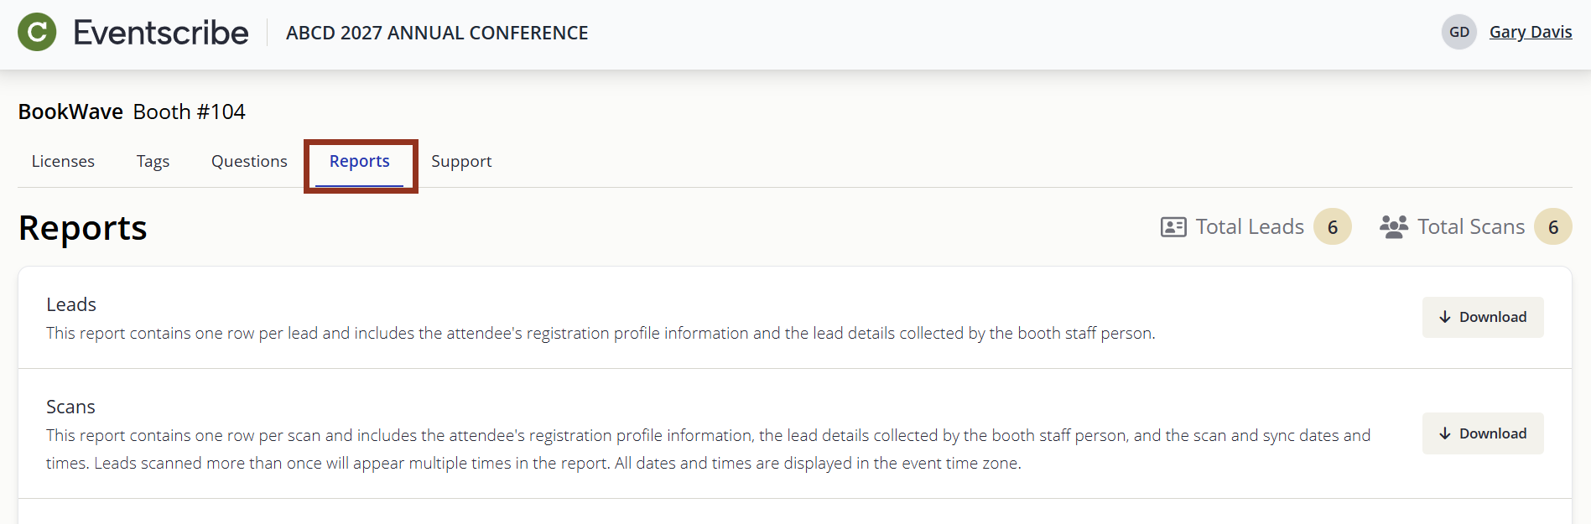This screenshot has height=524, width=1591.
Task: Click the Total Leads count badge showing 6
Action: (x=1332, y=227)
